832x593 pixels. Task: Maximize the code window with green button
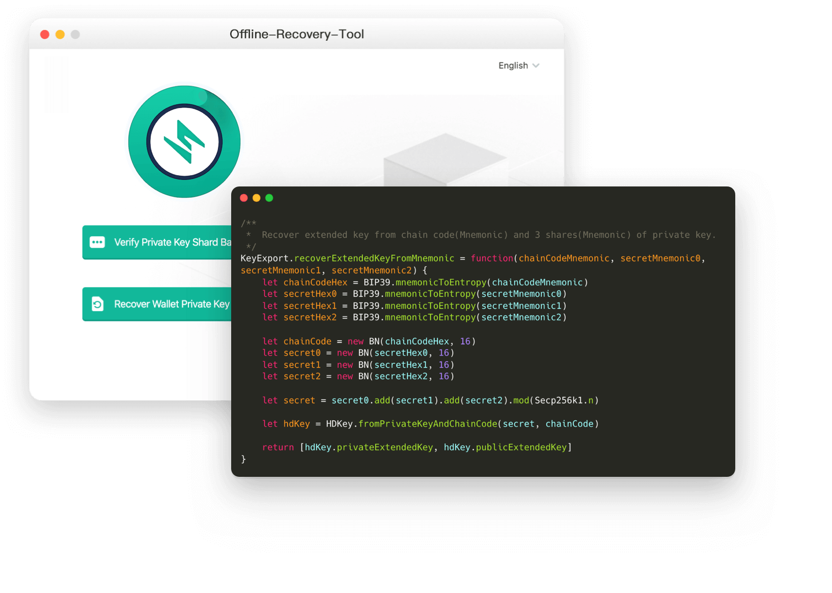[x=269, y=198]
